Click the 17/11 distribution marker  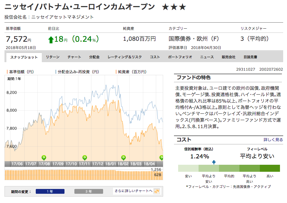click(x=85, y=157)
